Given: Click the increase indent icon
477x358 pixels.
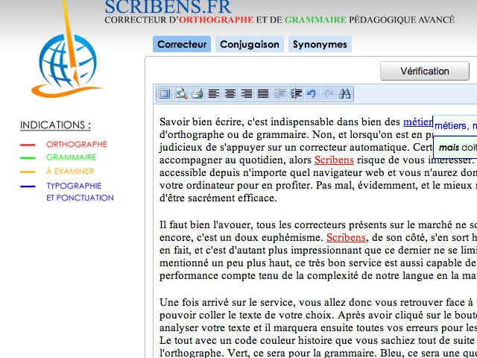Looking at the screenshot, I should (296, 94).
